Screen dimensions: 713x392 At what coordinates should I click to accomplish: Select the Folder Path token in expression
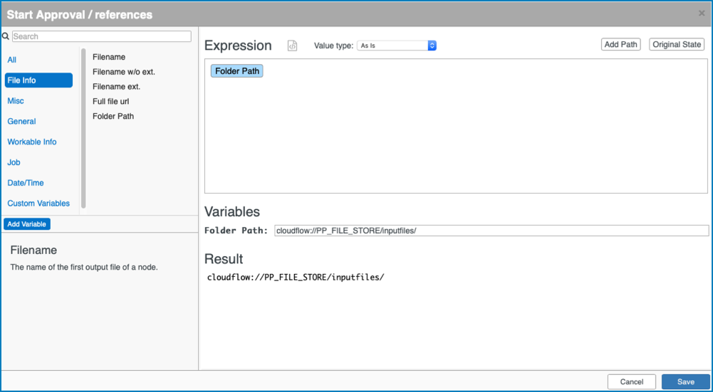237,71
